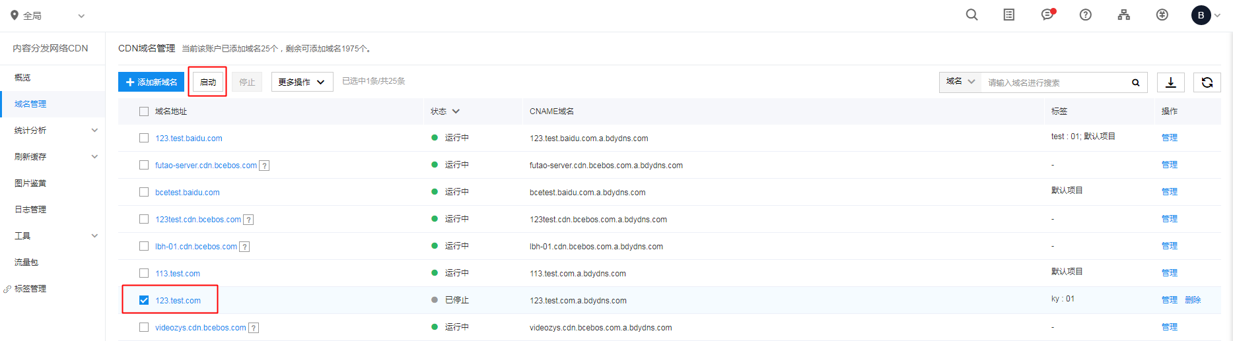Check the box for 123test.cdn.bcebos.com

[144, 219]
